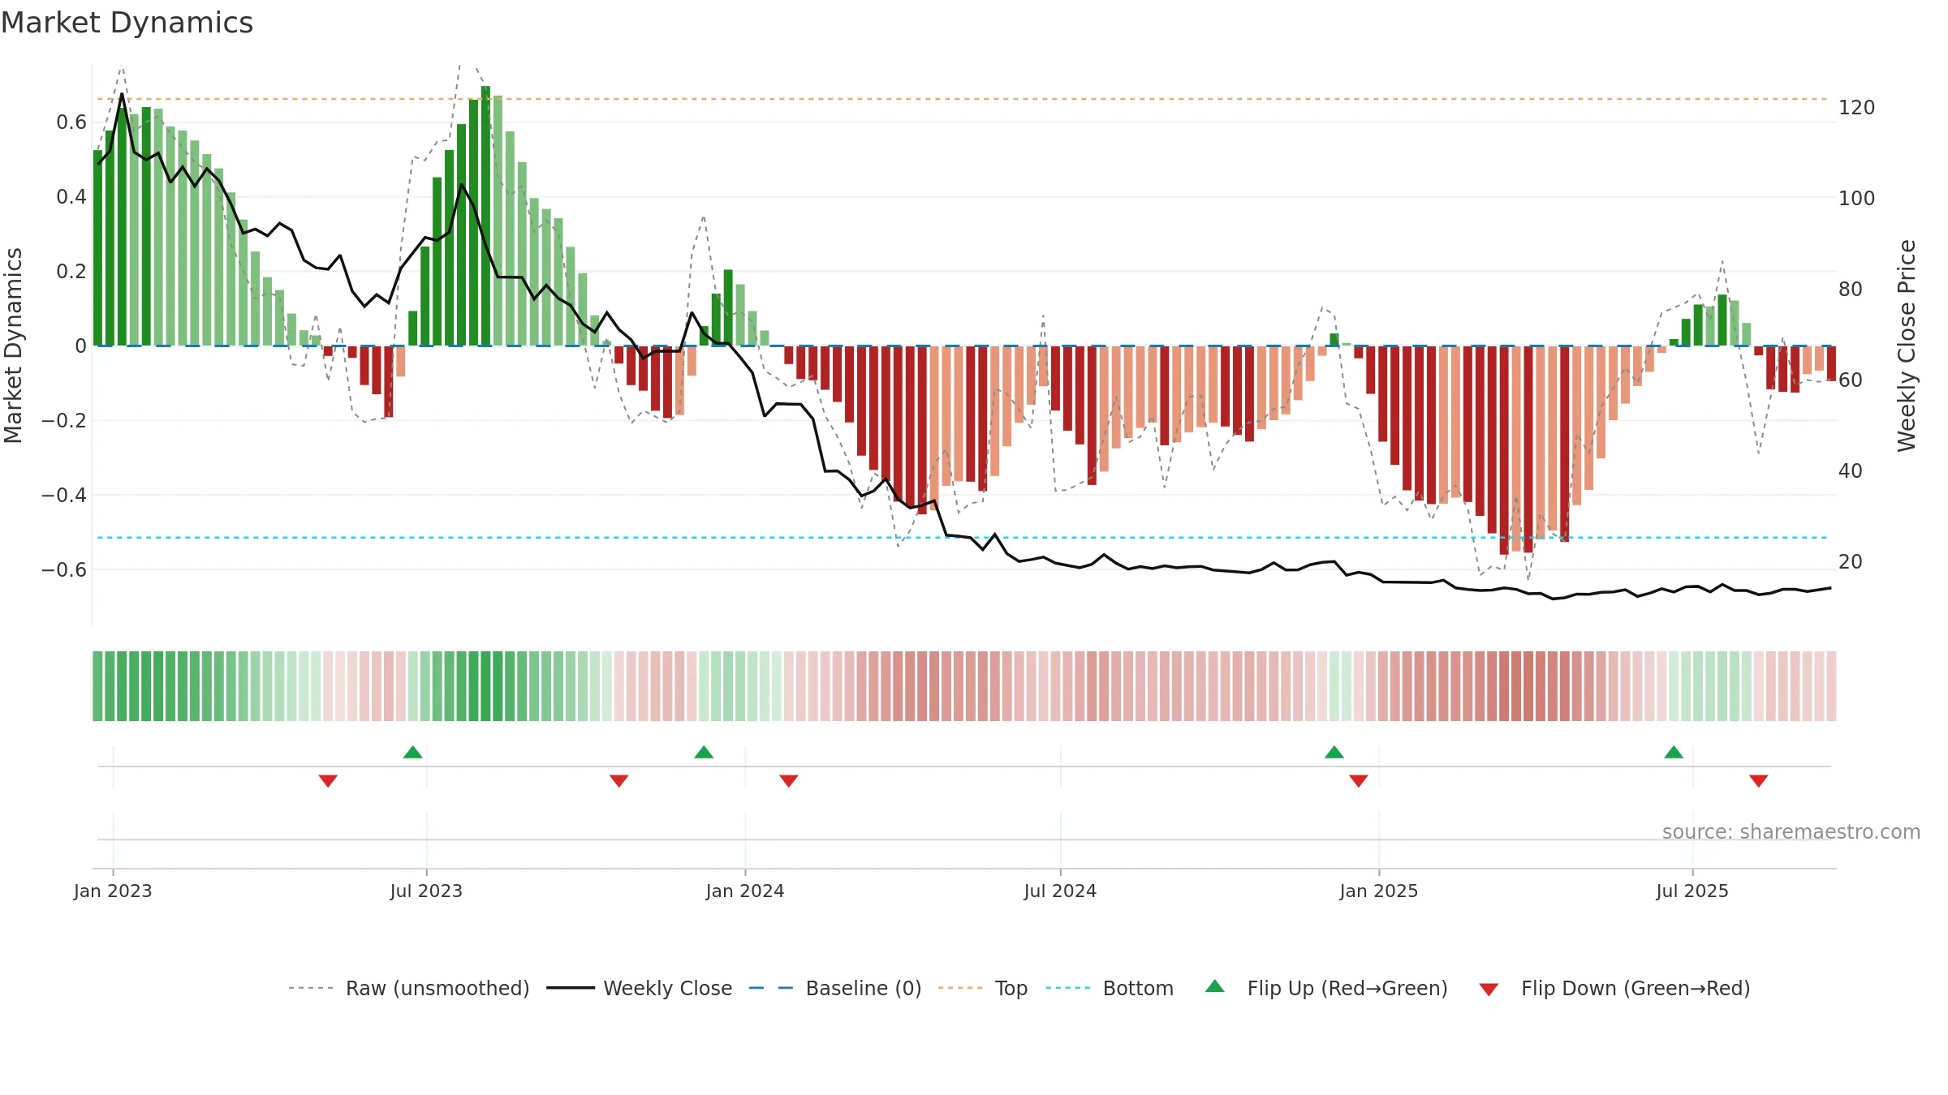
Task: Click the cyan dashed Bottom threshold line
Action: tap(963, 537)
